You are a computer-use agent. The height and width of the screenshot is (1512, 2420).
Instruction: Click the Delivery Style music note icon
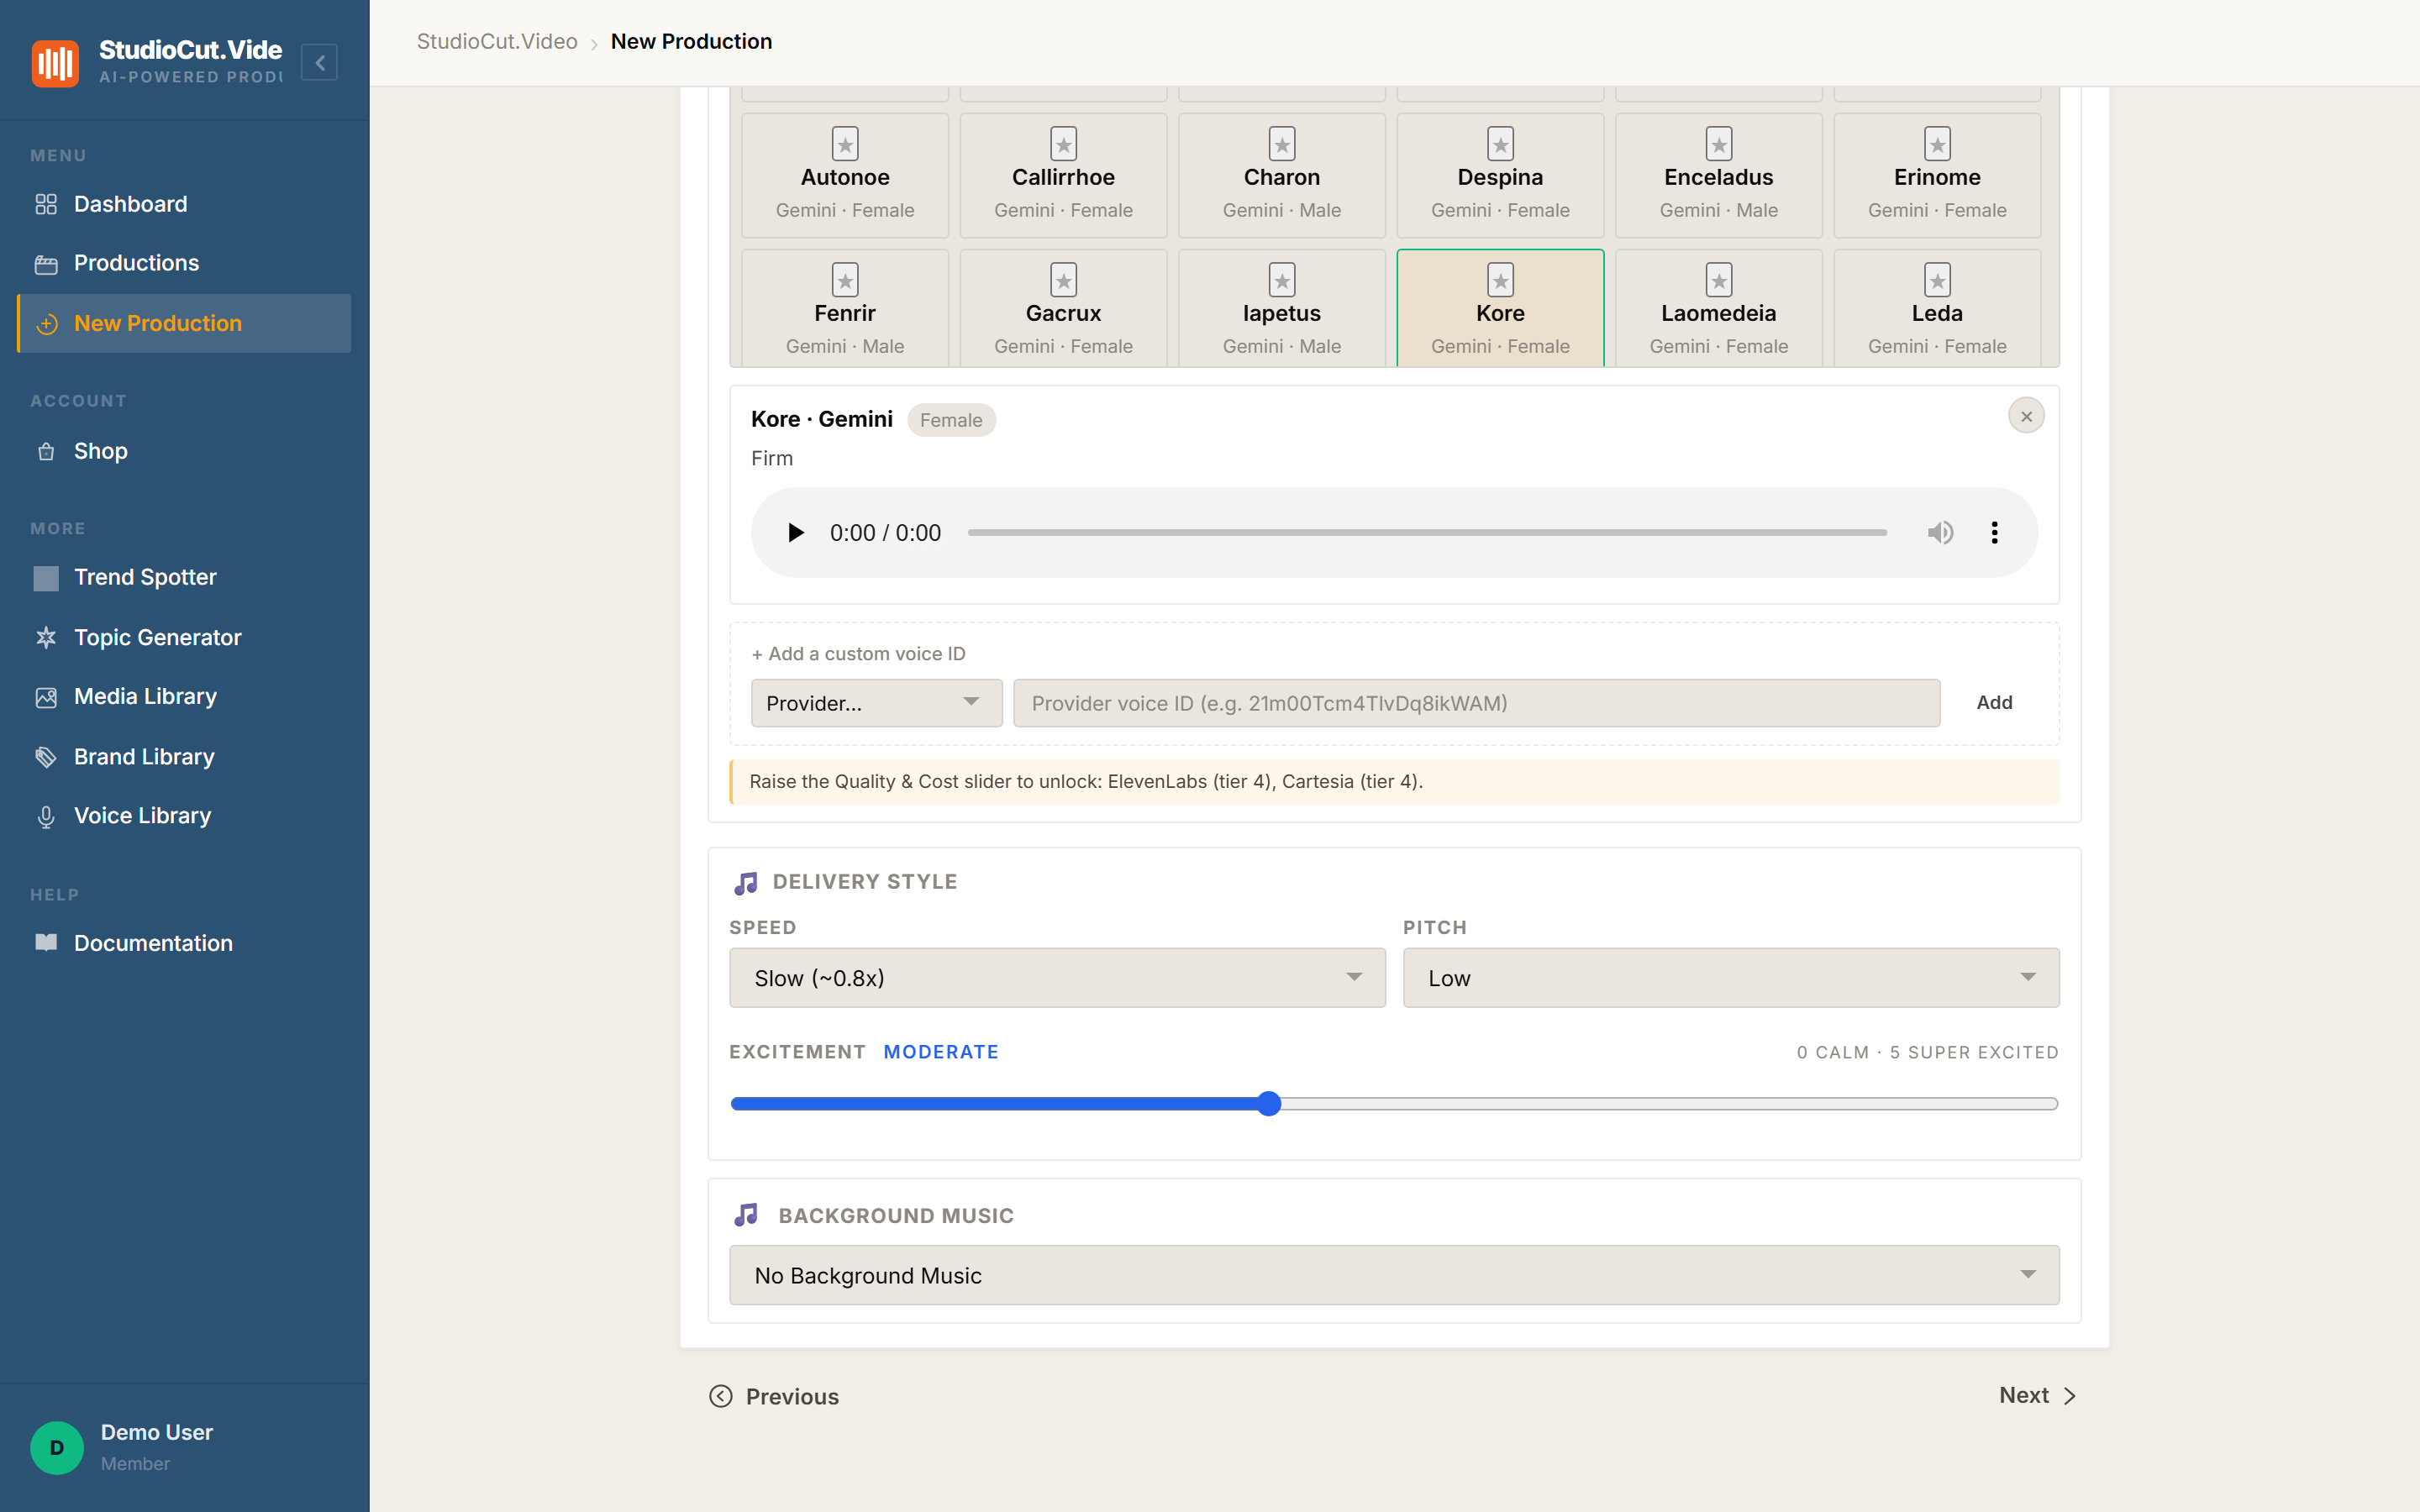pyautogui.click(x=746, y=882)
